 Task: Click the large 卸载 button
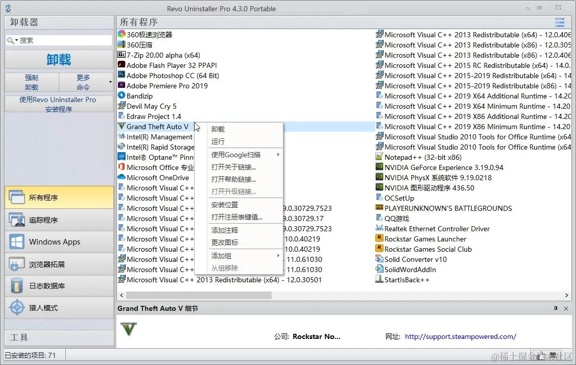click(x=59, y=60)
